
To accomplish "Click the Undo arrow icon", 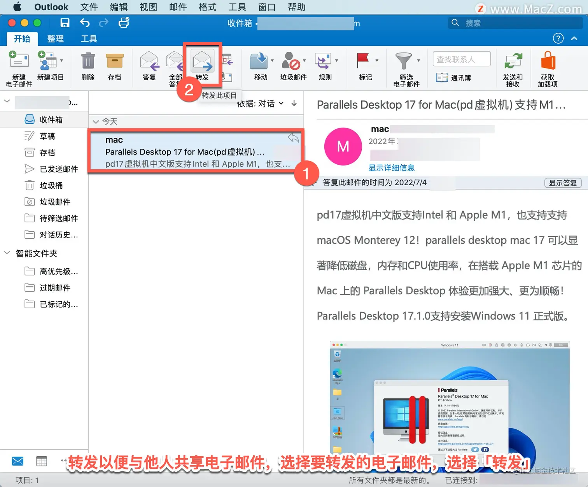I will pyautogui.click(x=85, y=23).
